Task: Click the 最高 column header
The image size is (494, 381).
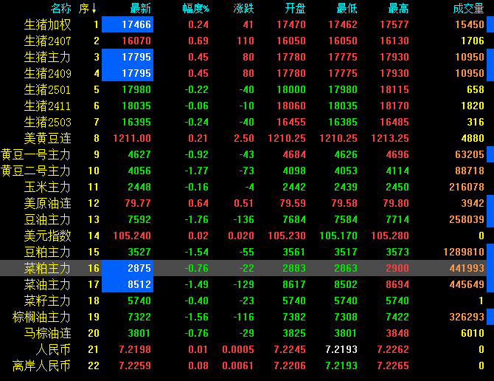Action: pos(398,8)
